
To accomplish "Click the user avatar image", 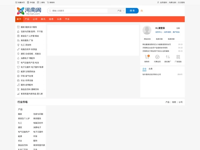I will point(147,30).
